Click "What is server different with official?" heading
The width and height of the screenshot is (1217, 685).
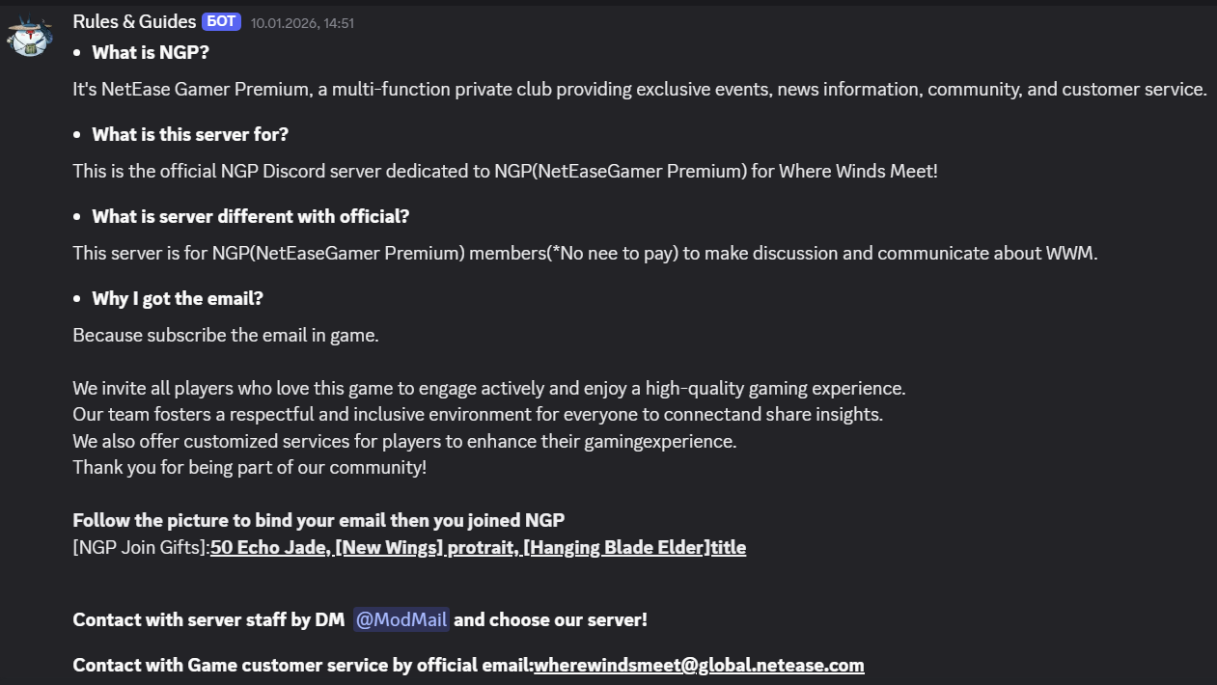point(250,216)
